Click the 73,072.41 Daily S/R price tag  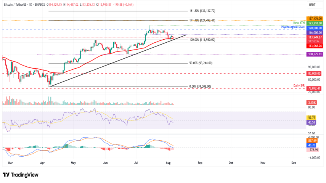tap(314, 88)
